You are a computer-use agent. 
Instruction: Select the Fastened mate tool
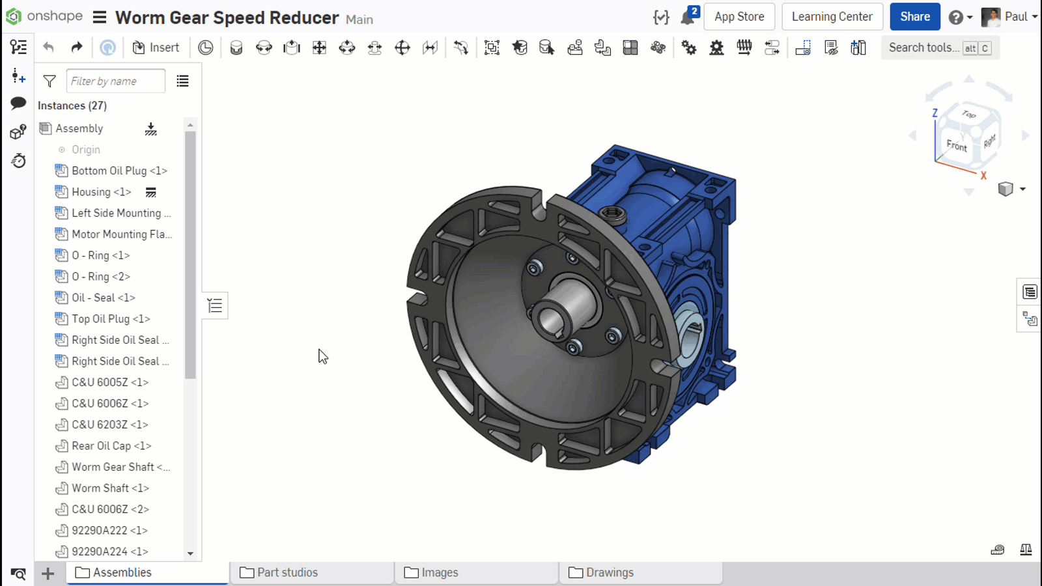[236, 48]
